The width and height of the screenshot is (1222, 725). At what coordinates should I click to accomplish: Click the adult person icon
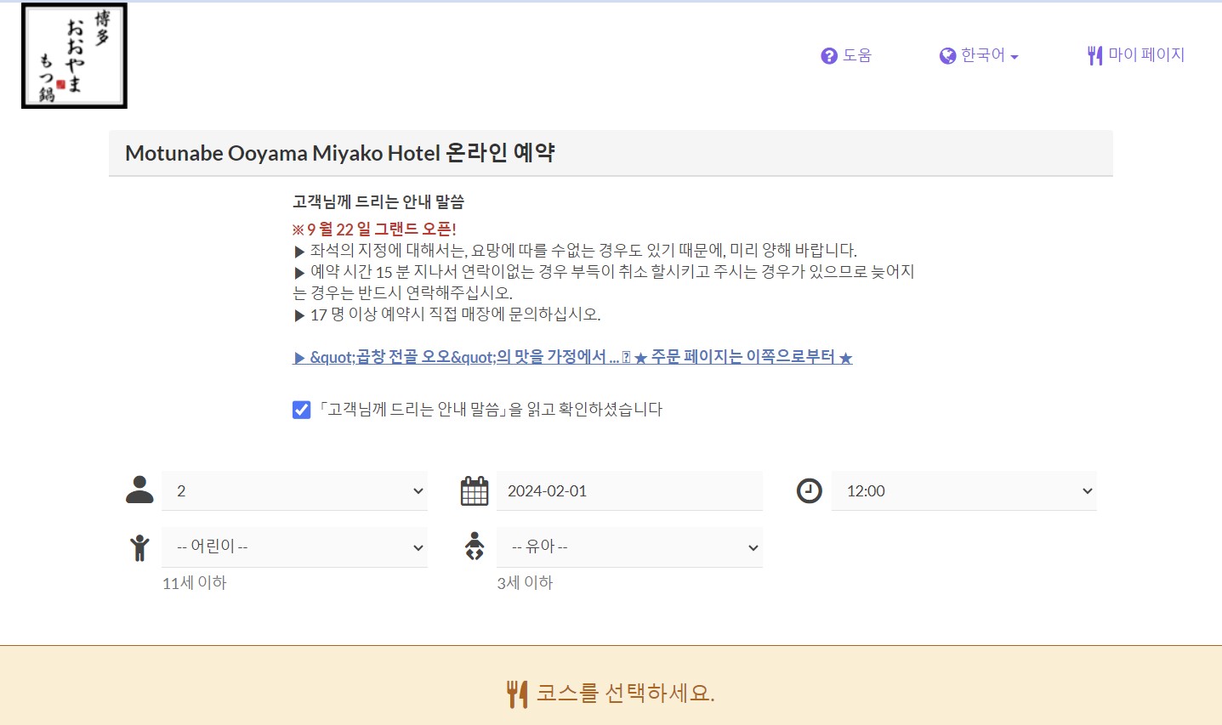139,490
